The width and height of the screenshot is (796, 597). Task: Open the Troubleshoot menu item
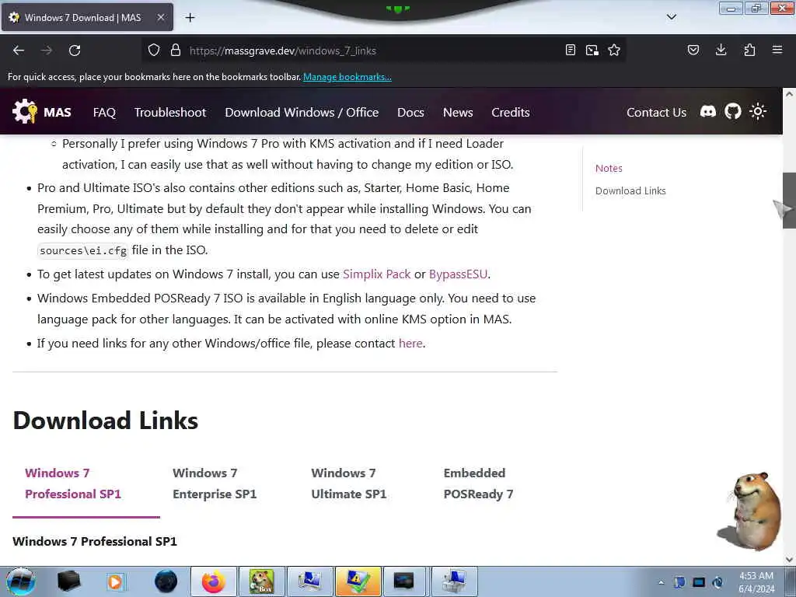pyautogui.click(x=170, y=112)
